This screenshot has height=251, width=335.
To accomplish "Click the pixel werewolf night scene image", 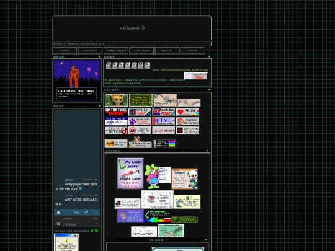I will click(x=77, y=81).
